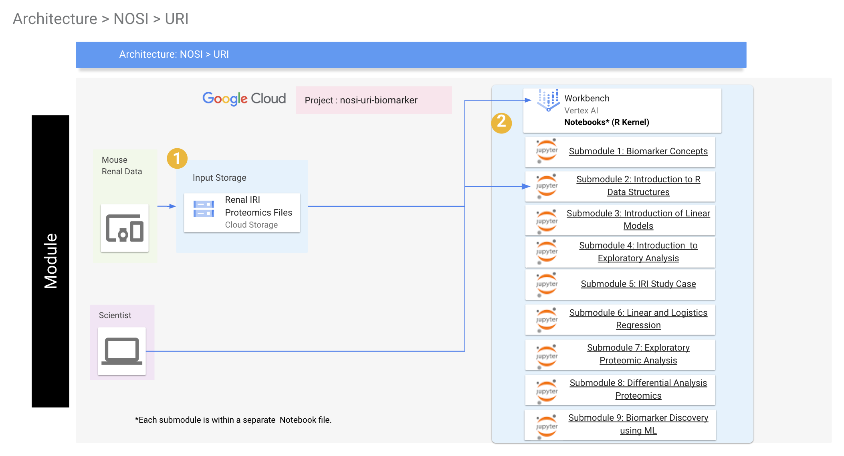Click the Jupyter icon beside Submodule 5
844x456 pixels.
point(547,284)
